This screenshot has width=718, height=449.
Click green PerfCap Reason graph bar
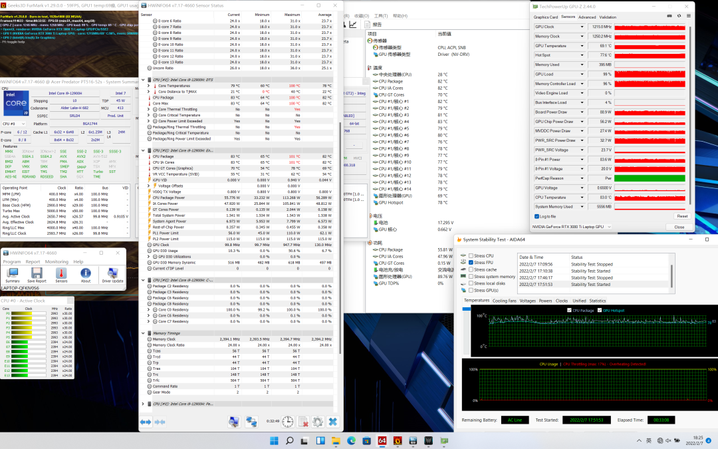click(650, 178)
